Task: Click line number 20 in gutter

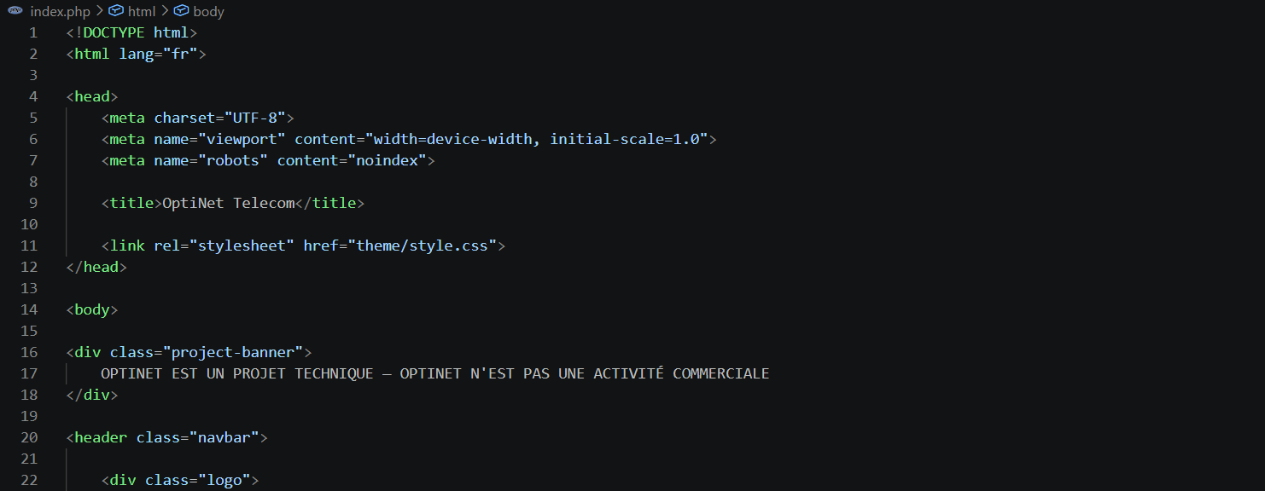Action: (29, 437)
